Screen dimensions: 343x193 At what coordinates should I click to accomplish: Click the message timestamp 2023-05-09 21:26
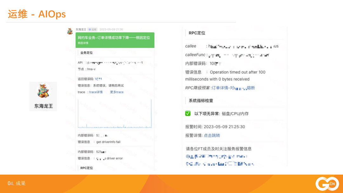tap(111, 30)
